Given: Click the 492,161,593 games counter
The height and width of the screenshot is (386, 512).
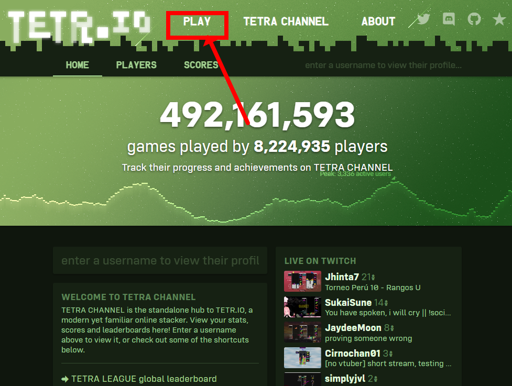Looking at the screenshot, I should 257,115.
